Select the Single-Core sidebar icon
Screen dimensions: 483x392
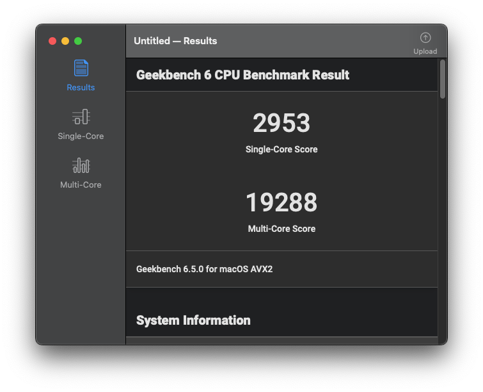pyautogui.click(x=81, y=117)
